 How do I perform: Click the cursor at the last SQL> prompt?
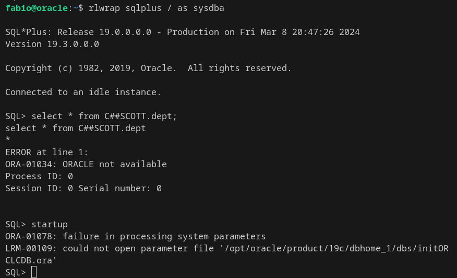pos(34,272)
